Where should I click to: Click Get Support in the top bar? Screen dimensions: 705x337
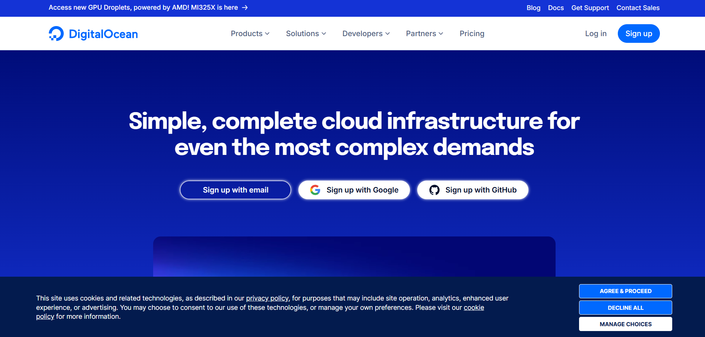pos(590,8)
